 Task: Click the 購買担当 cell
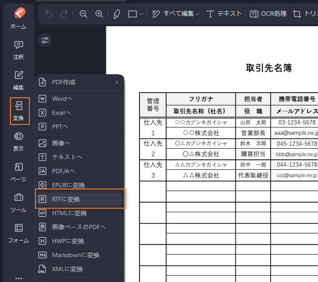coord(253,154)
